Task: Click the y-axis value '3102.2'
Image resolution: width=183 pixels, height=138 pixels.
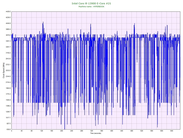Action: coord(8,53)
